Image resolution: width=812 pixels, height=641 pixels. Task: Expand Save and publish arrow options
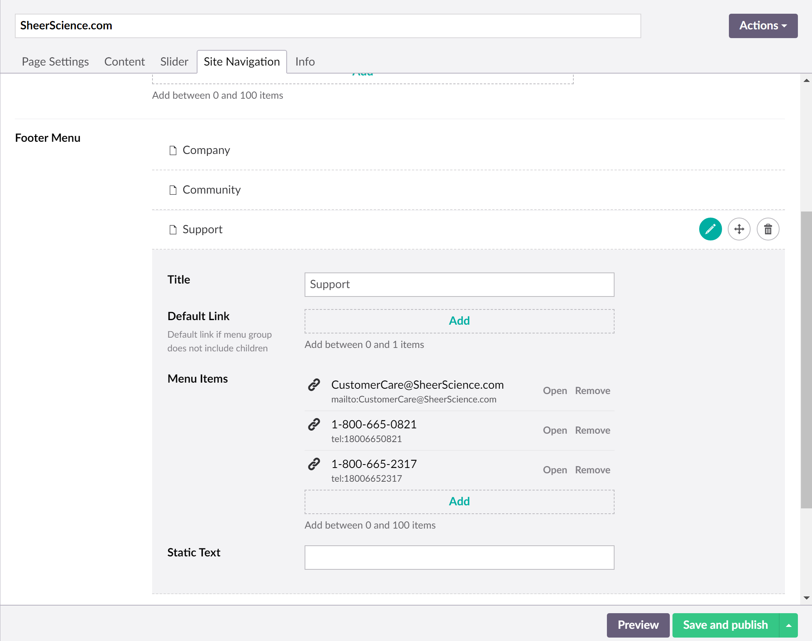(x=788, y=625)
